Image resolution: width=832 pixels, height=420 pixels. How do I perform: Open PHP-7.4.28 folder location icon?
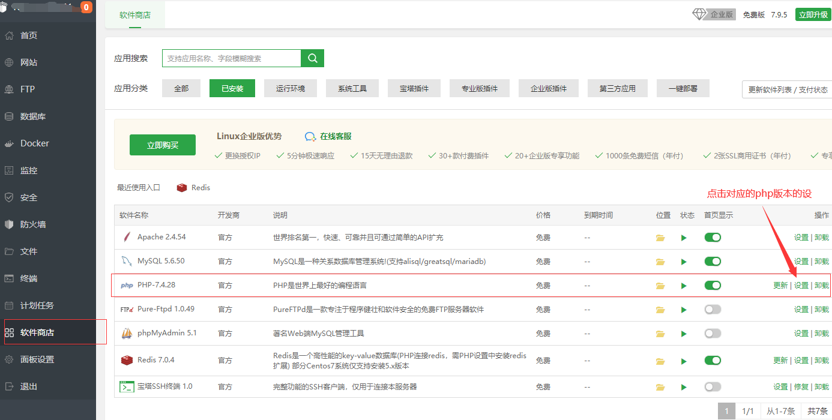point(660,286)
